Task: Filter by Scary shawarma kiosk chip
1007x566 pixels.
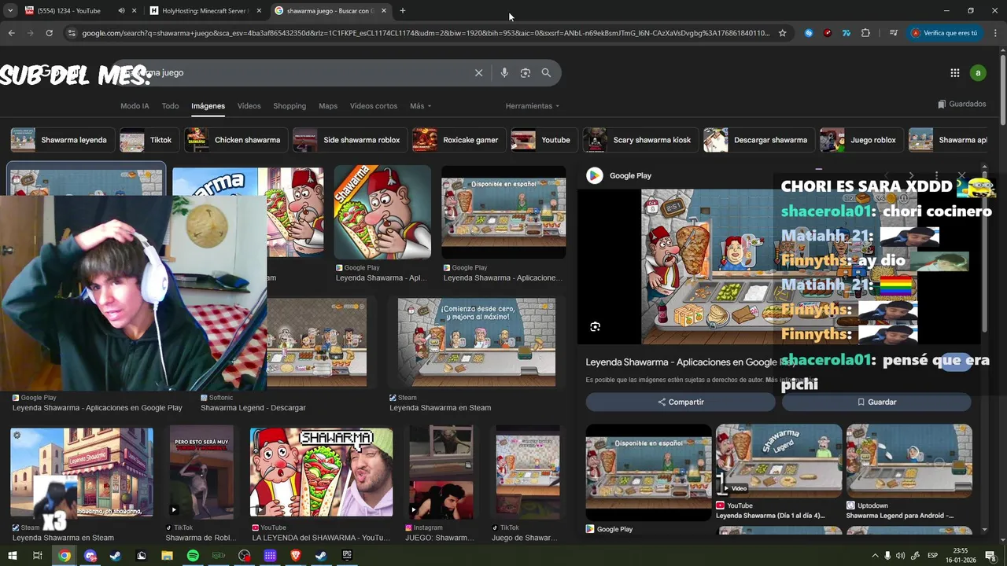Action: [640, 140]
